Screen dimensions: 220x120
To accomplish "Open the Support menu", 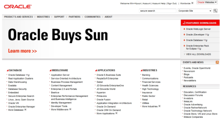I will [59, 17].
